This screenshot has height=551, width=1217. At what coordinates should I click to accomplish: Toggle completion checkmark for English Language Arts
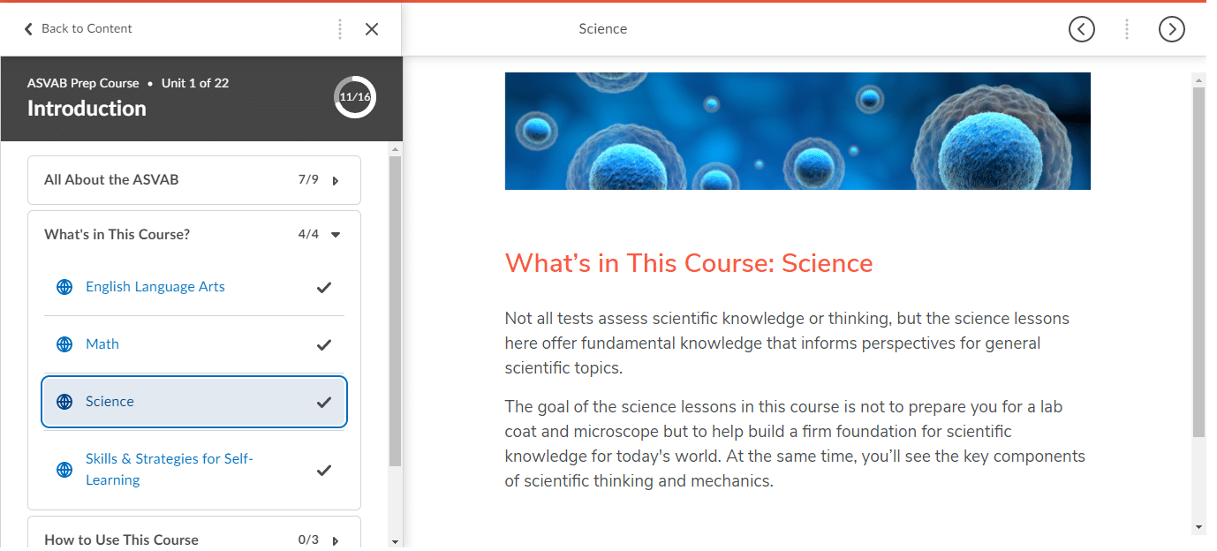tap(324, 287)
